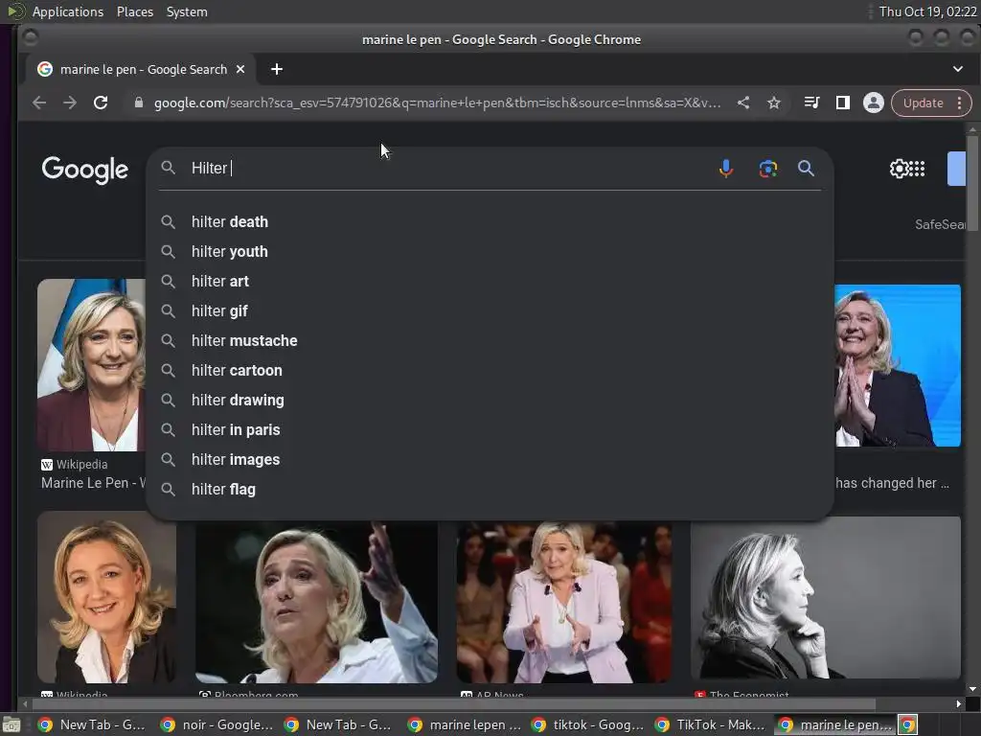Open quick settings gear icon
981x736 pixels.
[x=899, y=169]
